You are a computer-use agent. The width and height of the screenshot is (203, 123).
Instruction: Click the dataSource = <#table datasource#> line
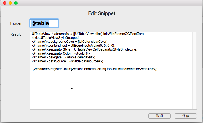click(67, 61)
